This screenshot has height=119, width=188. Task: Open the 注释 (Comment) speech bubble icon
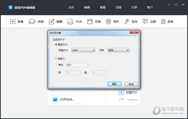tap(145, 22)
